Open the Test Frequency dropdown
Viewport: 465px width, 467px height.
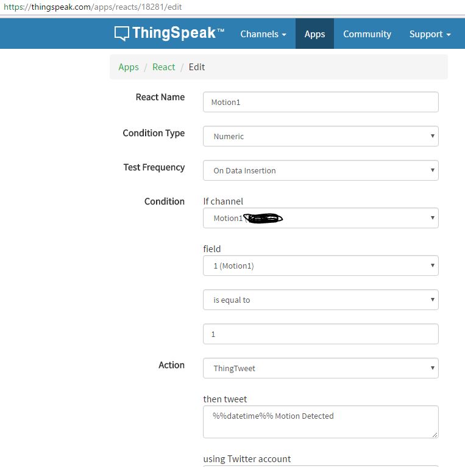tap(321, 170)
